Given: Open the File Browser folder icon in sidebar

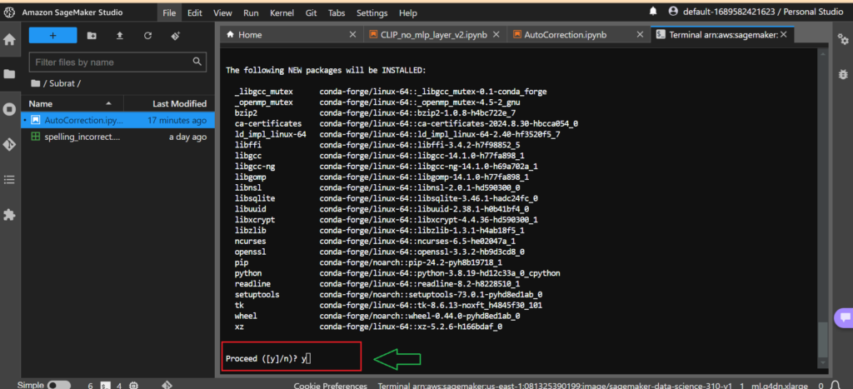Looking at the screenshot, I should coord(9,74).
